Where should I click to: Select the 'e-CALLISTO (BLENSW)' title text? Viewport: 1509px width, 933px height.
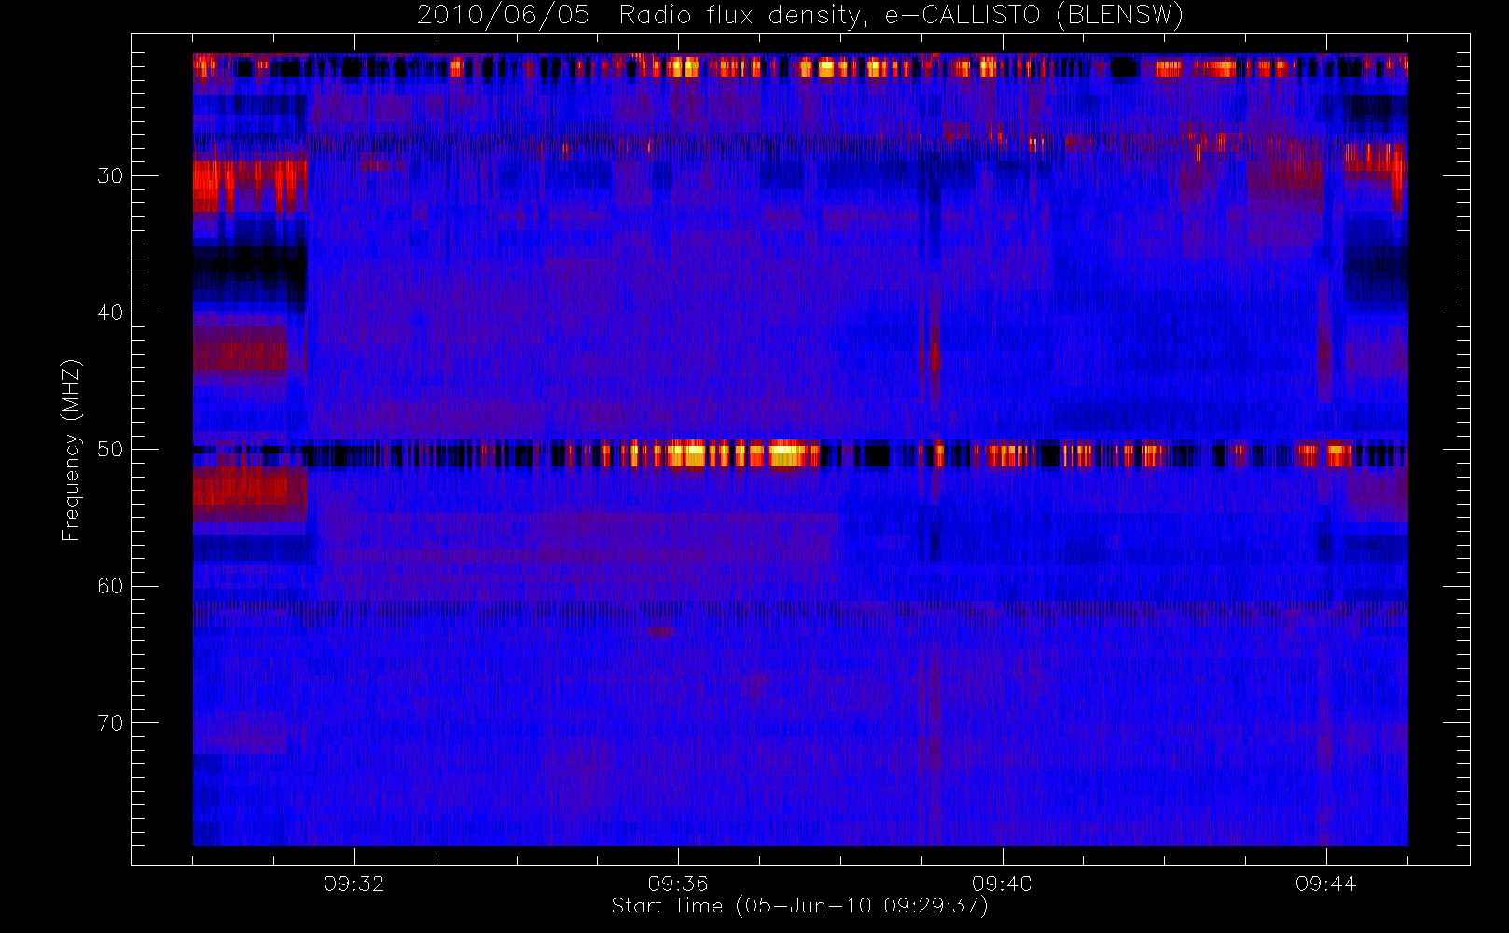tap(1033, 16)
